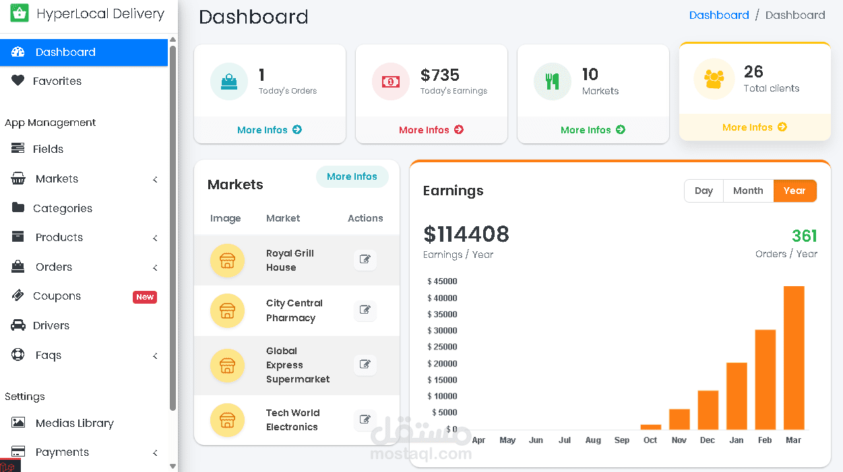
Task: Click the Fields list icon
Action: (18, 149)
